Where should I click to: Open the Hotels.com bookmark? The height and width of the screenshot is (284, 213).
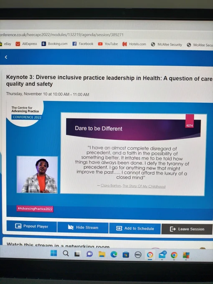(x=134, y=44)
